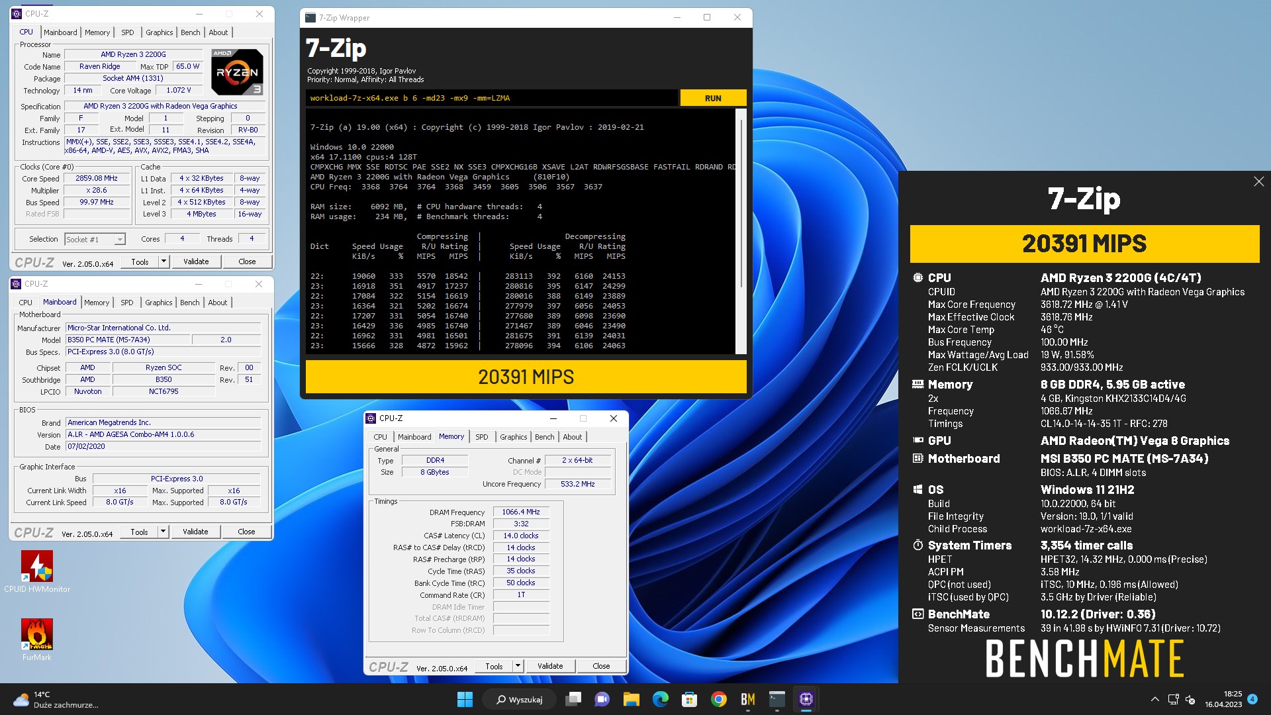Open Task View in taskbar
This screenshot has height=715, width=1271.
pos(573,699)
